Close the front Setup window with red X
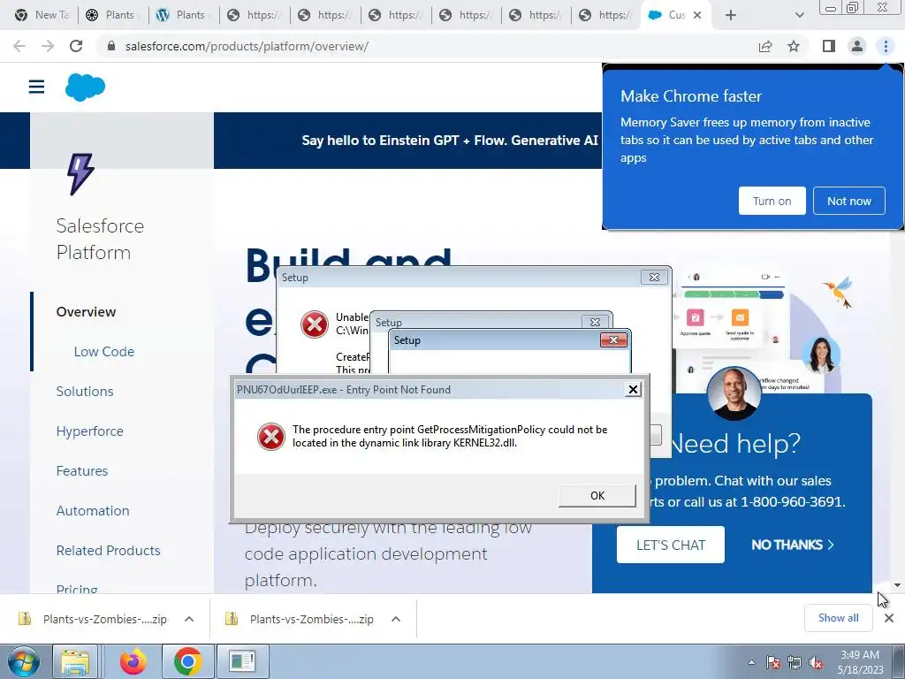Viewport: 905px width, 679px height. [x=613, y=340]
